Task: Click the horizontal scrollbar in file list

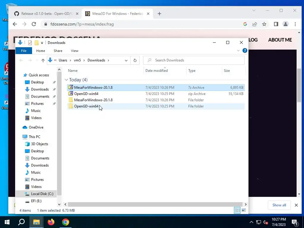Action: [x=155, y=204]
